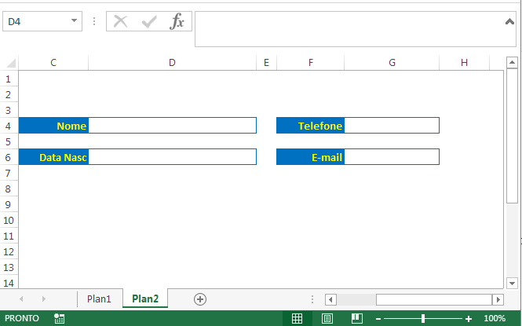Image resolution: width=522 pixels, height=326 pixels.
Task: Click the macro recording icon in status bar
Action: pos(60,319)
